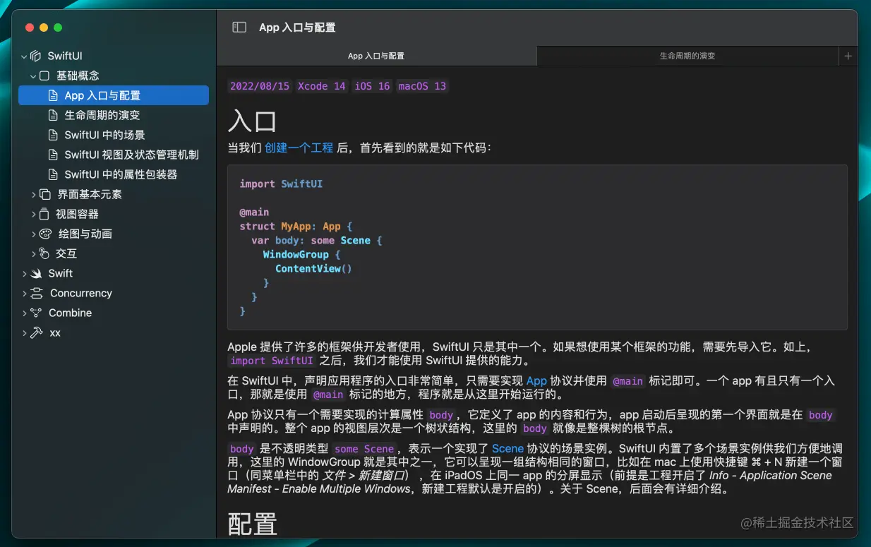Click the stacked squares icon beside 界面基本元素
This screenshot has height=547, width=871.
pyautogui.click(x=45, y=194)
